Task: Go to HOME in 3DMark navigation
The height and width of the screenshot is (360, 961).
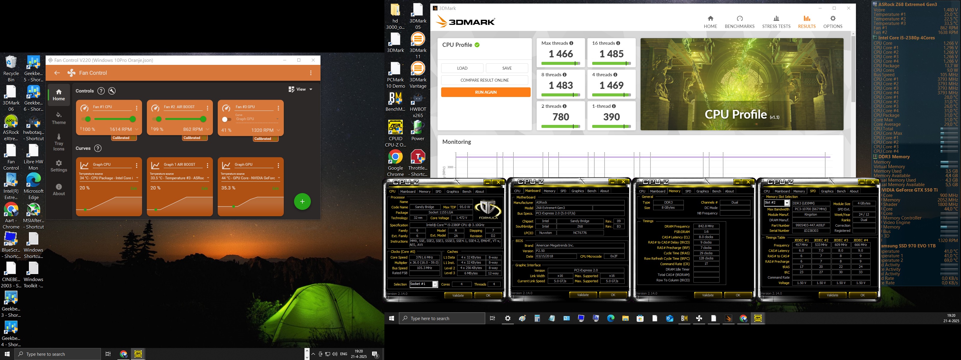Action: pyautogui.click(x=710, y=22)
